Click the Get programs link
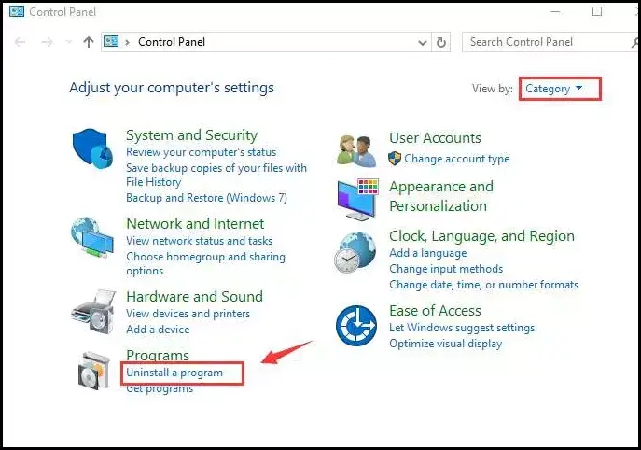Image resolution: width=641 pixels, height=450 pixels. pyautogui.click(x=160, y=388)
